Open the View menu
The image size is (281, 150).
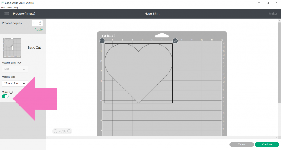[9, 7]
